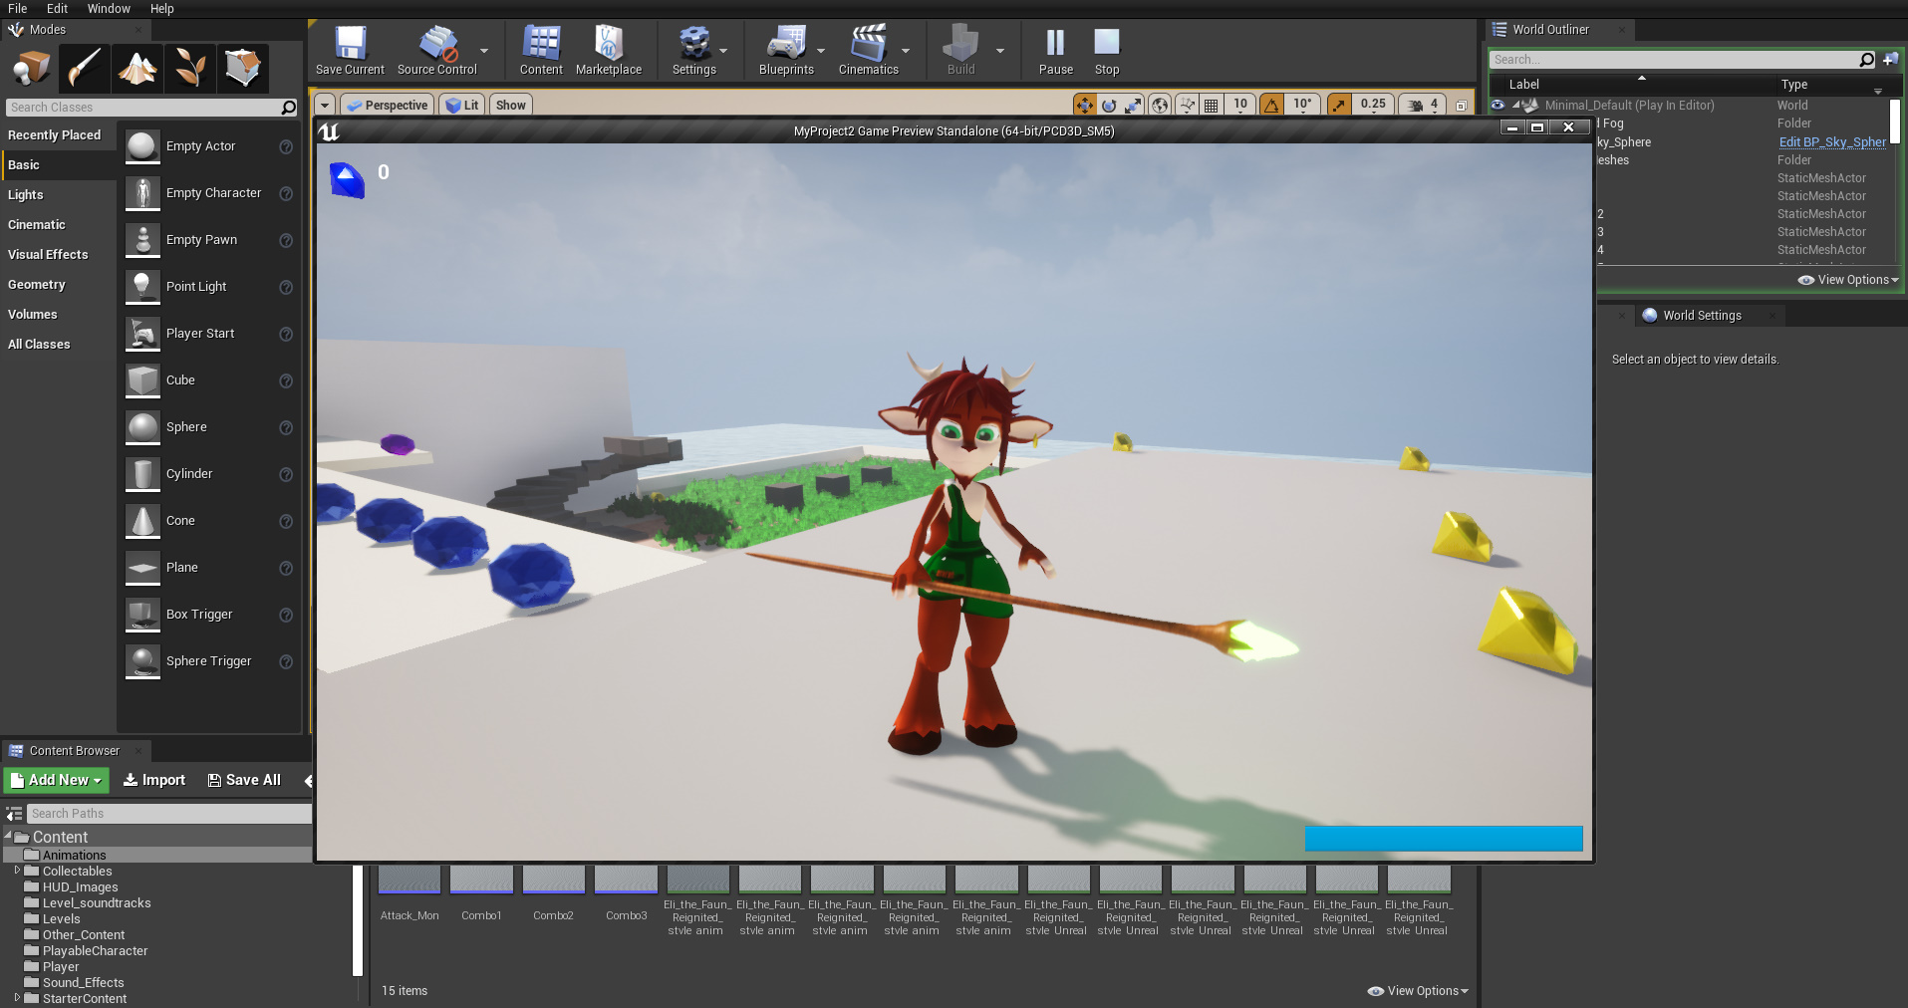Click the Import button in Content Browser

tap(154, 780)
